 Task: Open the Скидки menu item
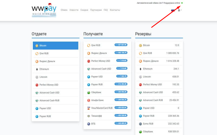coord(84,10)
